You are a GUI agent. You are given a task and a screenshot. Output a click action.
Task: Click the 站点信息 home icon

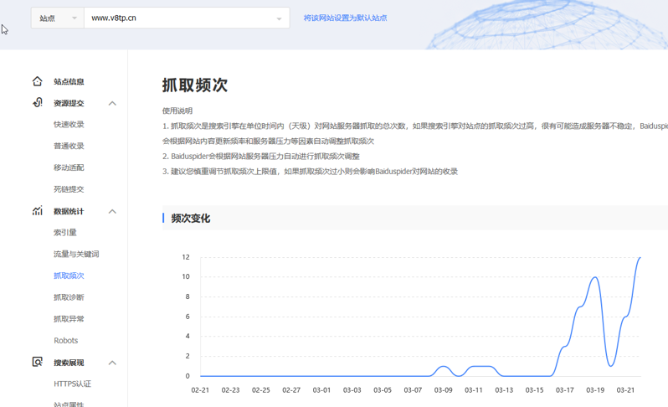point(38,81)
